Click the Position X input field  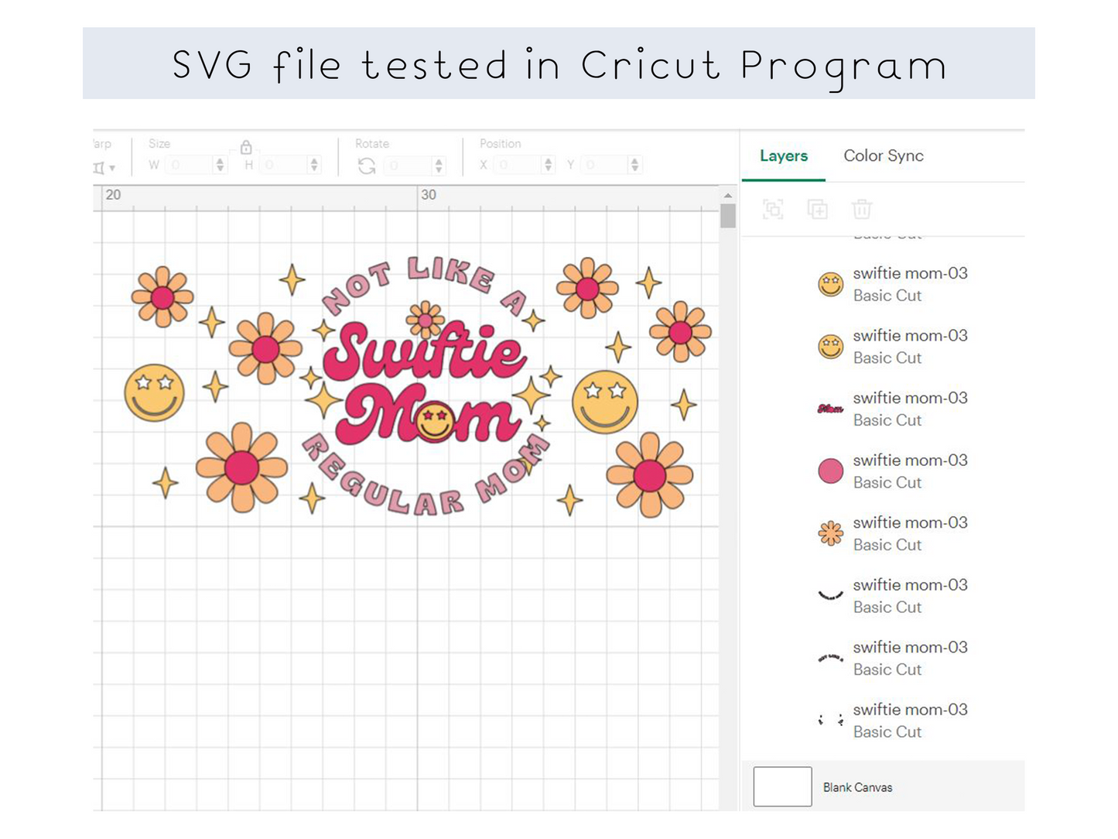click(x=517, y=165)
